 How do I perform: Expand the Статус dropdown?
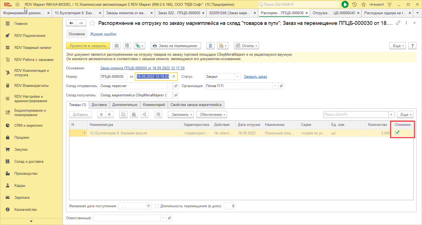[x=237, y=77]
